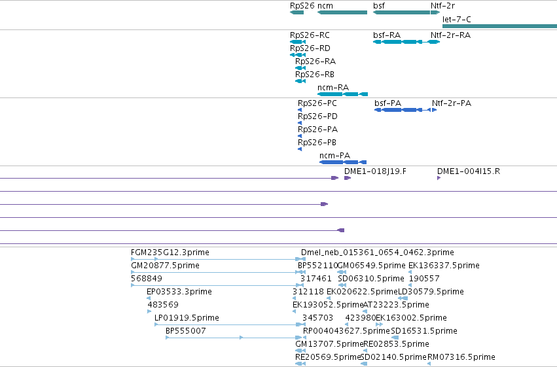Click the RpS26-PA protein label
Screen dimensions: 557x367
pos(317,130)
